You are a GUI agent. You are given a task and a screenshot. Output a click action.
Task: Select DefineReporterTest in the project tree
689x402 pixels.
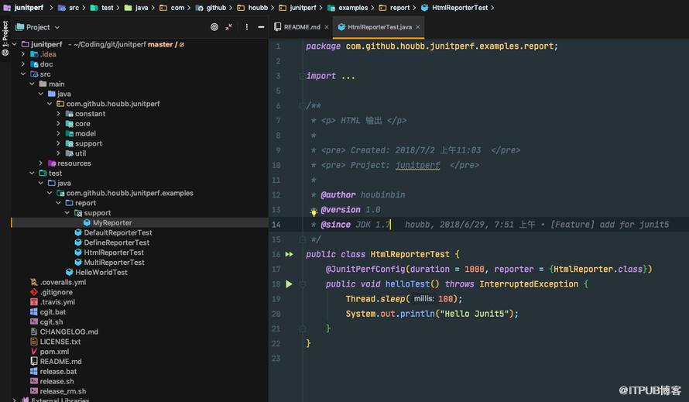coord(116,242)
